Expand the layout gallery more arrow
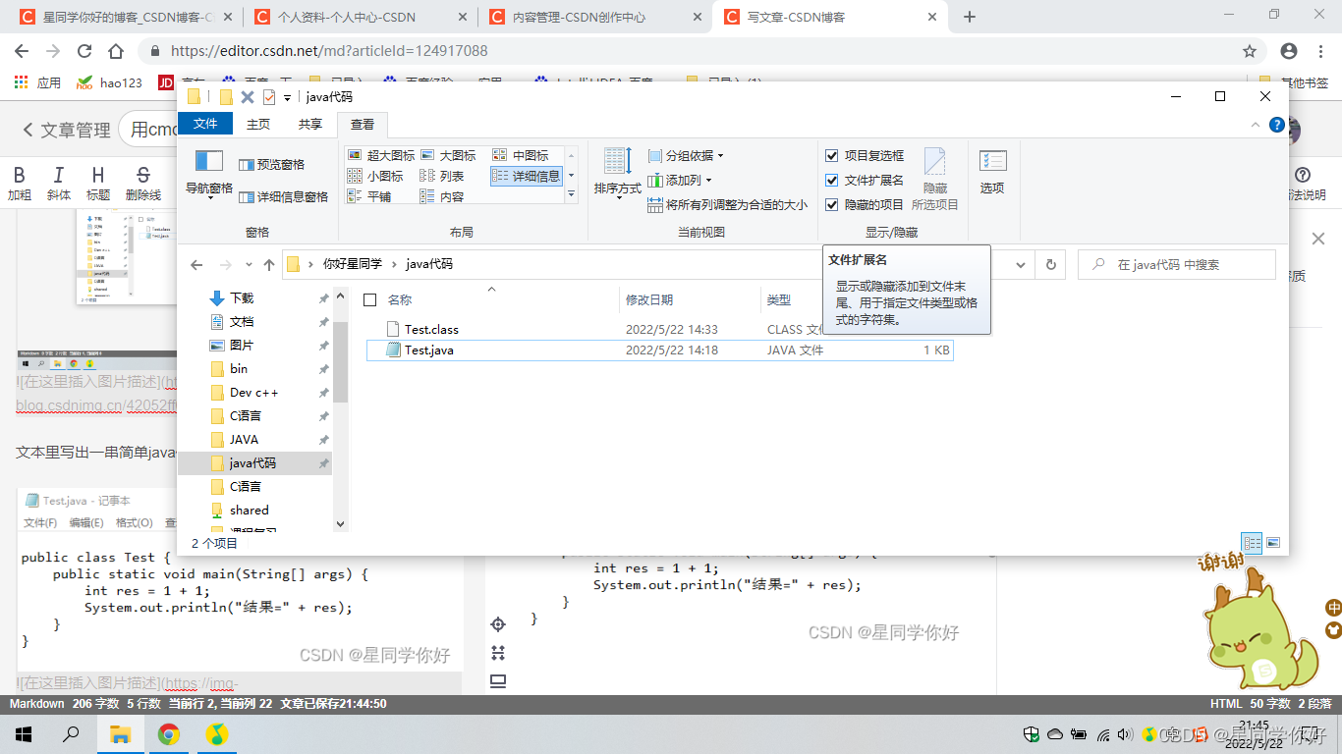Viewport: 1342px width, 754px height. (572, 194)
